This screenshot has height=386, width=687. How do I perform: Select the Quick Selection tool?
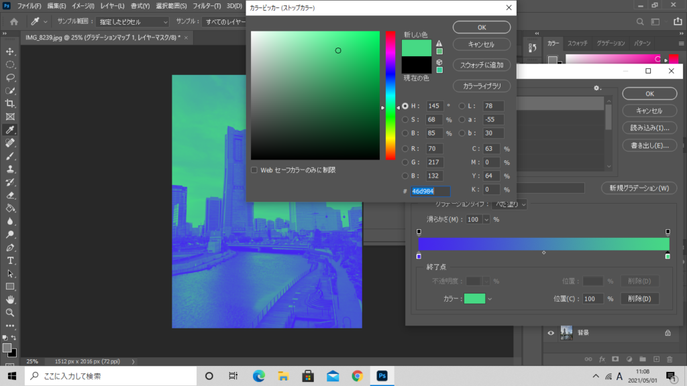tap(9, 90)
